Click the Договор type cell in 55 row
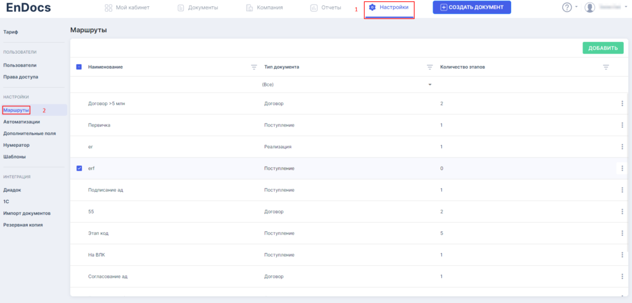Image resolution: width=632 pixels, height=303 pixels. 273,212
